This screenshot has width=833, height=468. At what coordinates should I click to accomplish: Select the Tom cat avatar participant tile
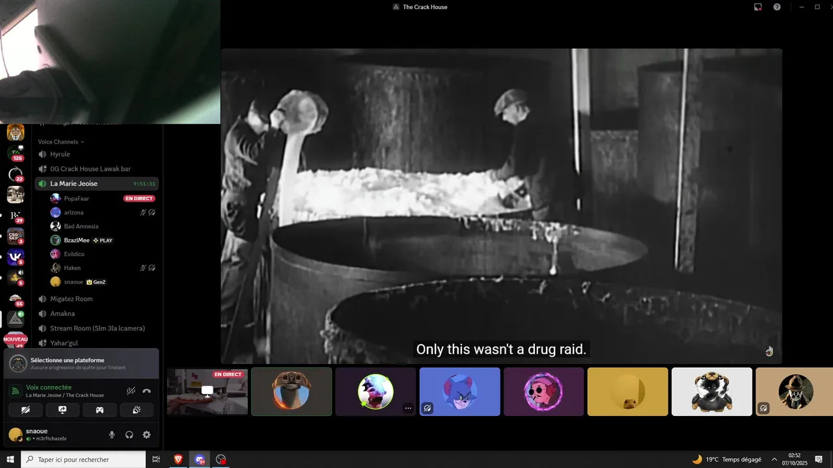(460, 391)
